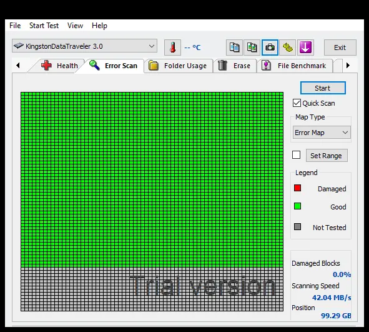Click the File Benchmark tab icon
Viewport: 369px width, 332px height.
tap(266, 66)
